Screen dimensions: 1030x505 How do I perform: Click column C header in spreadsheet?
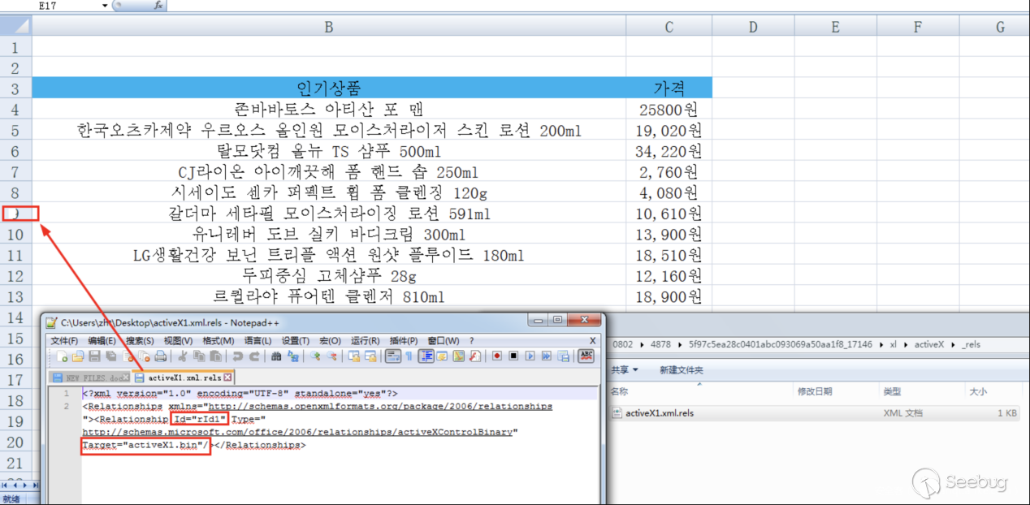pos(669,27)
